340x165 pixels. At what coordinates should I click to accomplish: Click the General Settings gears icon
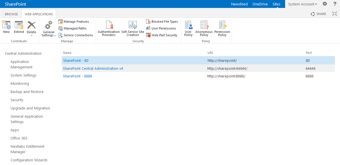[49, 25]
